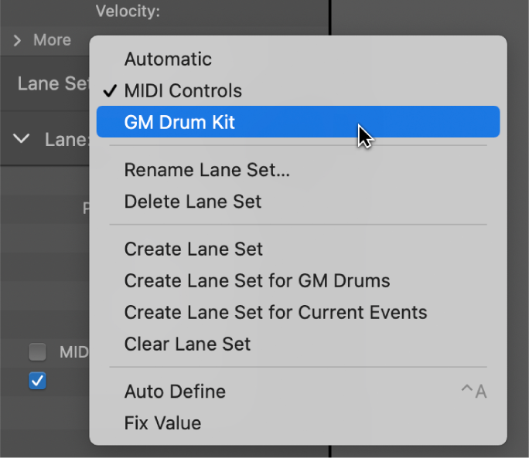The image size is (529, 458).
Task: Select Create Lane Set
Action: point(193,249)
